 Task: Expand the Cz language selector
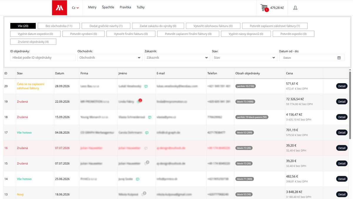coord(75,8)
